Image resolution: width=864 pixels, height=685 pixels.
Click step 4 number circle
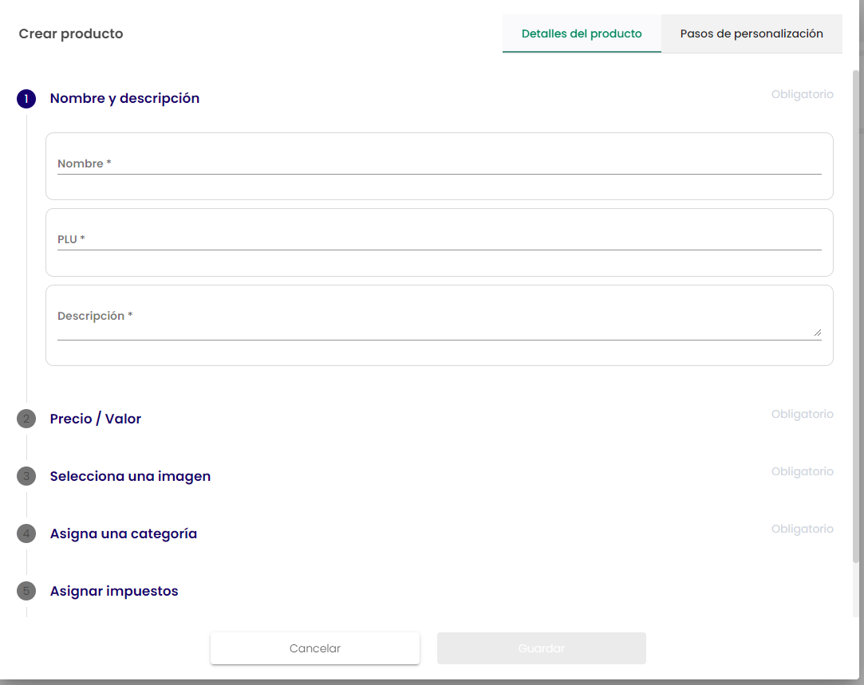[x=26, y=533]
